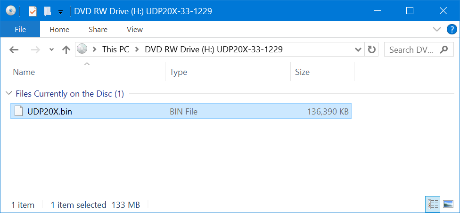Collapse the Files Currently on the Disc group
460x213 pixels.
point(8,94)
